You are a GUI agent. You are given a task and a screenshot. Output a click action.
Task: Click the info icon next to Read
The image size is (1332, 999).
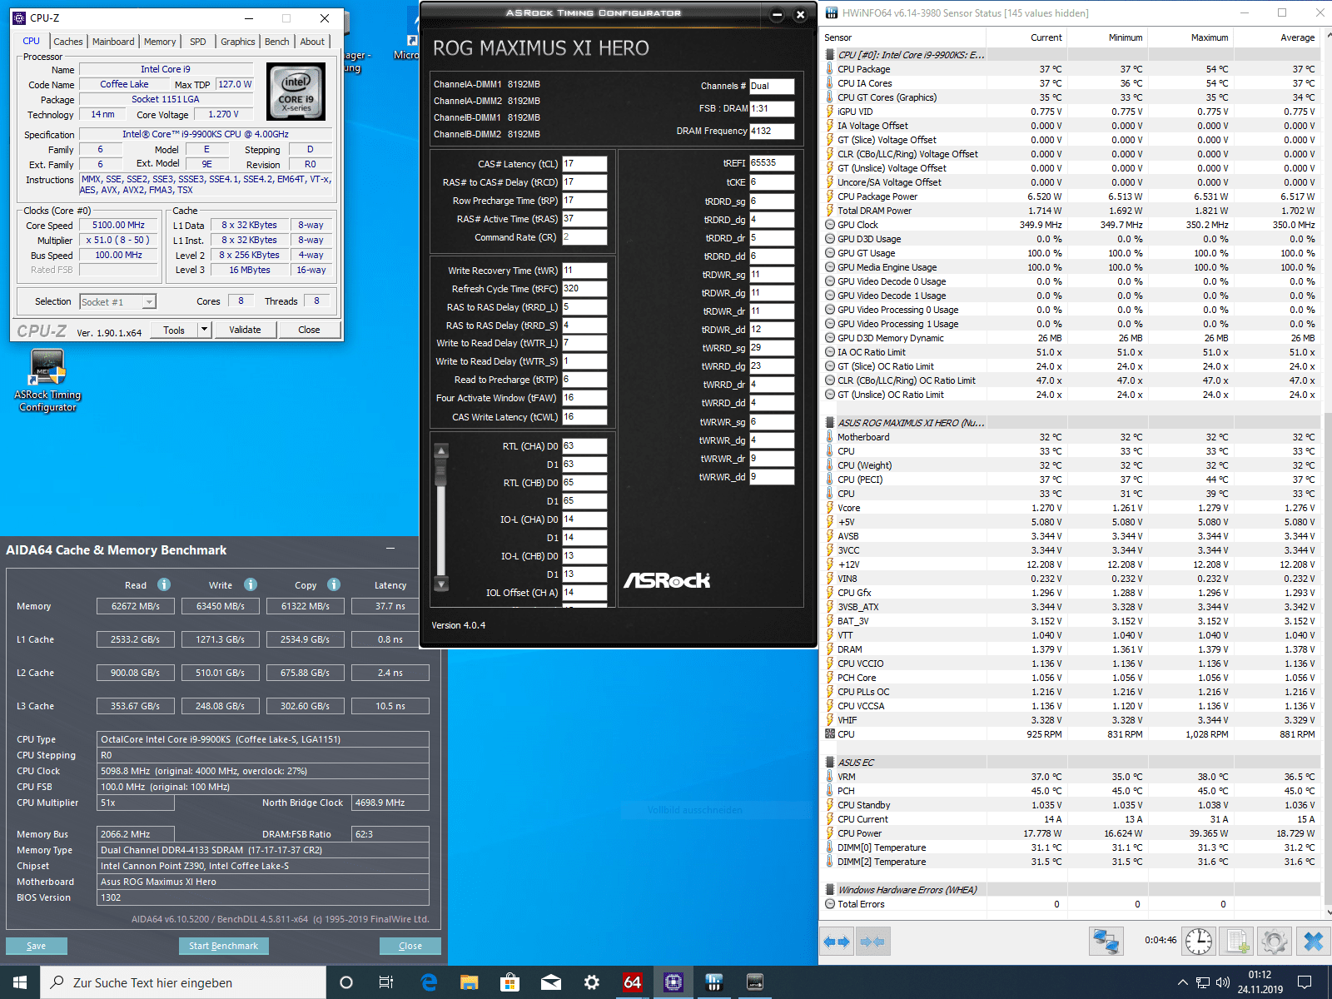[164, 584]
